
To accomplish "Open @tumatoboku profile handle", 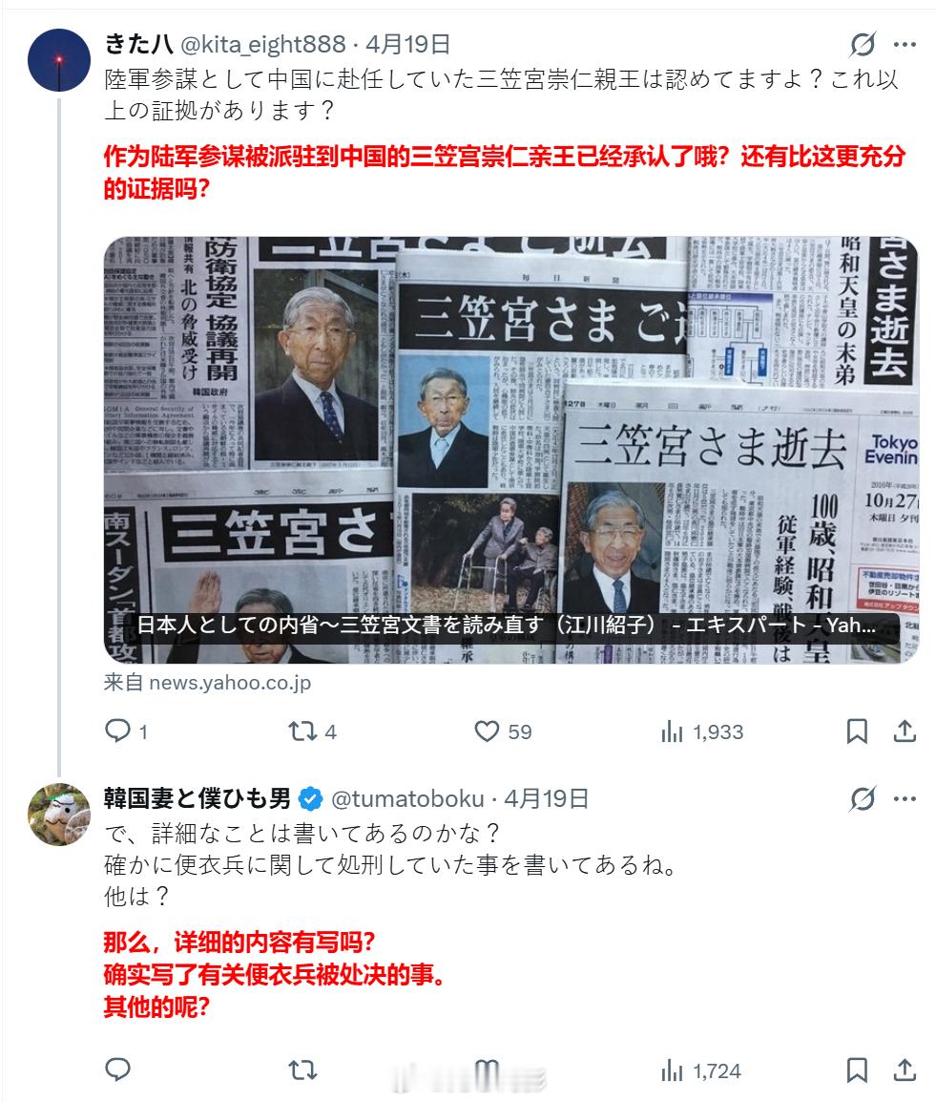I will (407, 798).
